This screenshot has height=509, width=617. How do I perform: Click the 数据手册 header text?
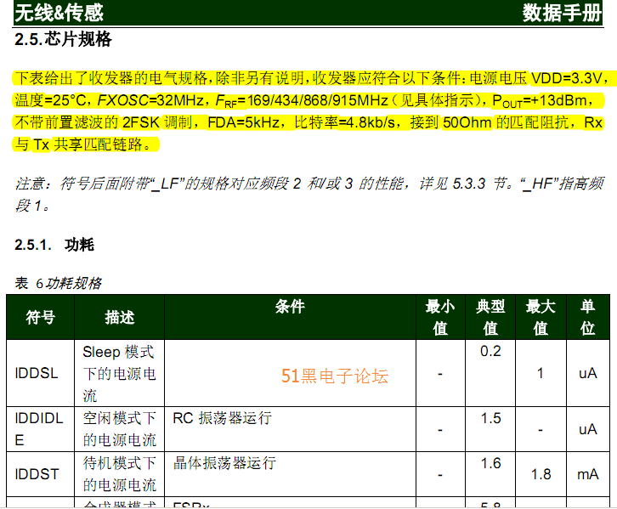[x=565, y=12]
